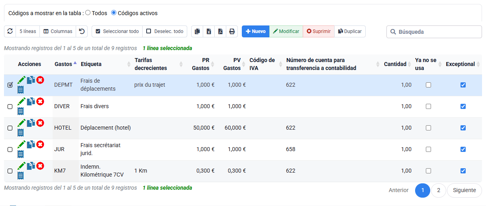
Task: Click the blue Nuevo button
Action: point(256,31)
